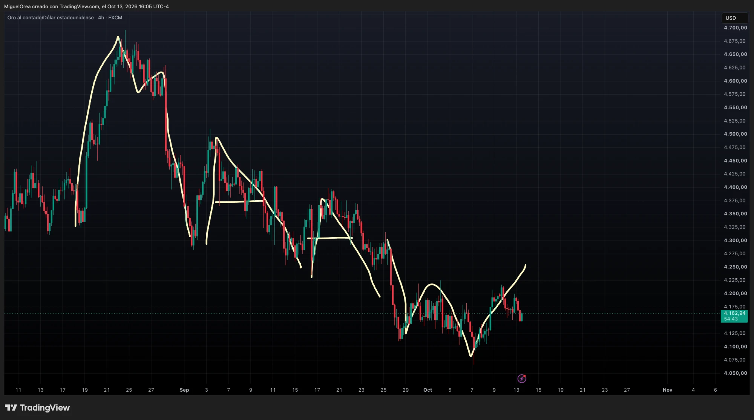Screen dimensions: 754x420
Task: Click the 4.400,00 price axis label
Action: point(735,187)
